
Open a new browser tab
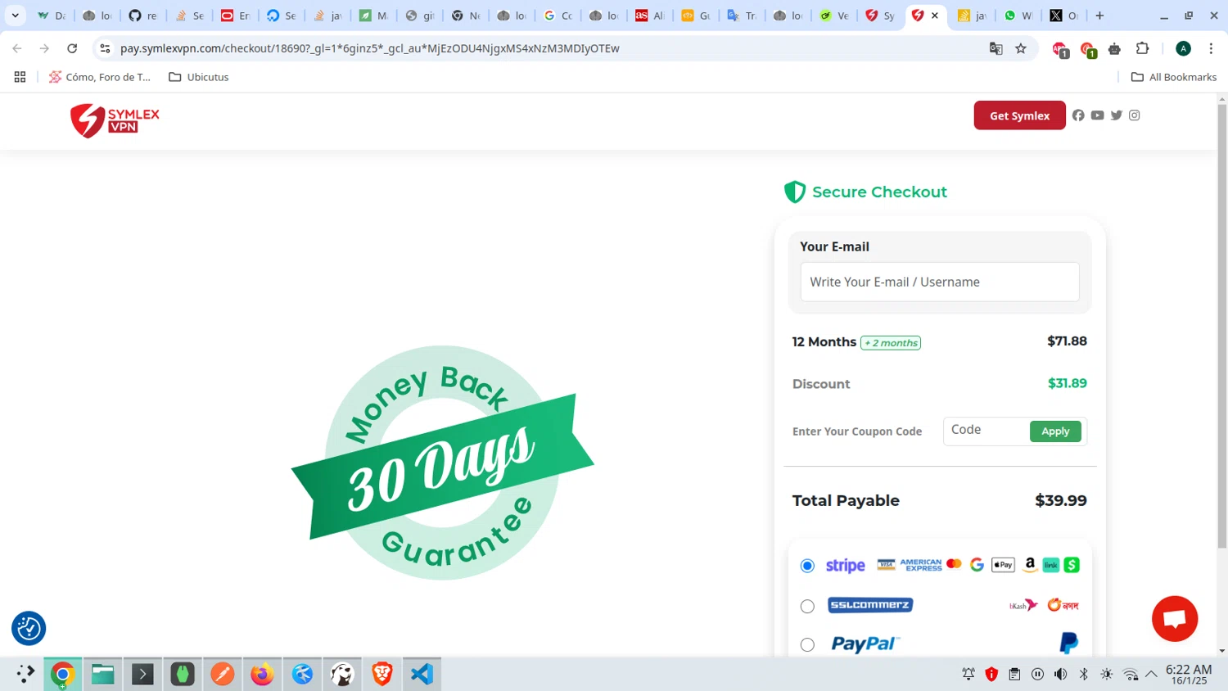[x=1099, y=16]
